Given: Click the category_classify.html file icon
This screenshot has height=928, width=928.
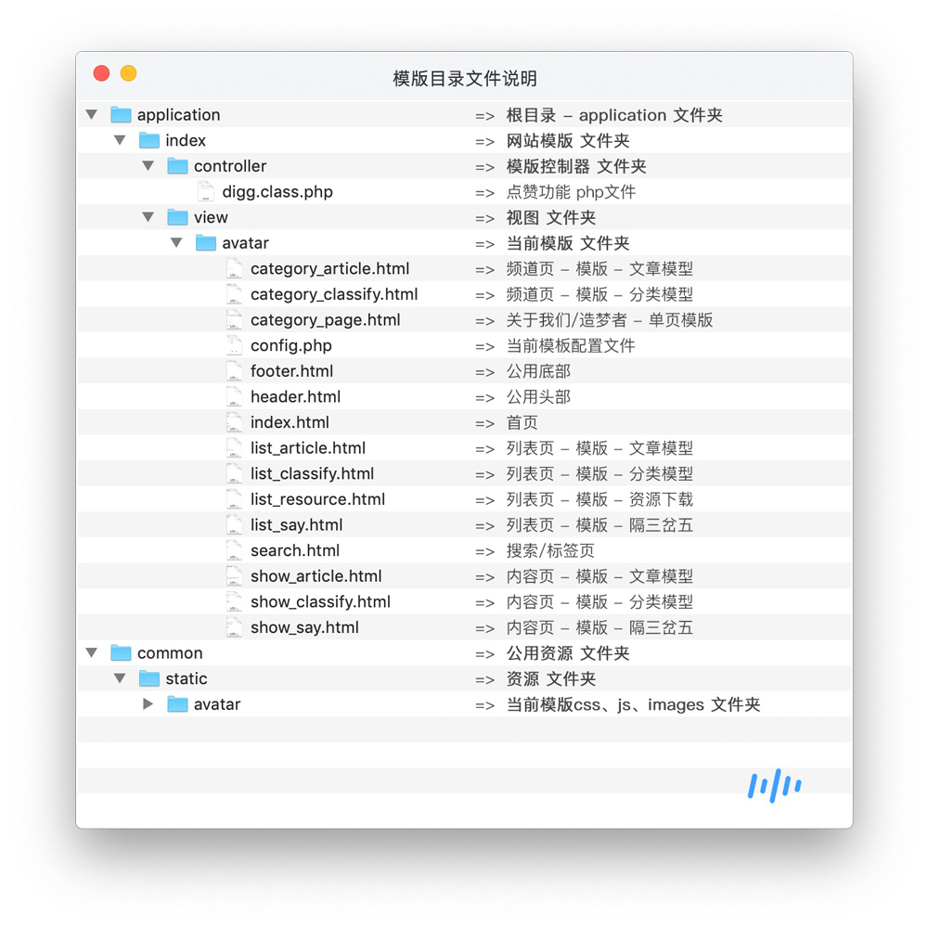Looking at the screenshot, I should click(235, 294).
